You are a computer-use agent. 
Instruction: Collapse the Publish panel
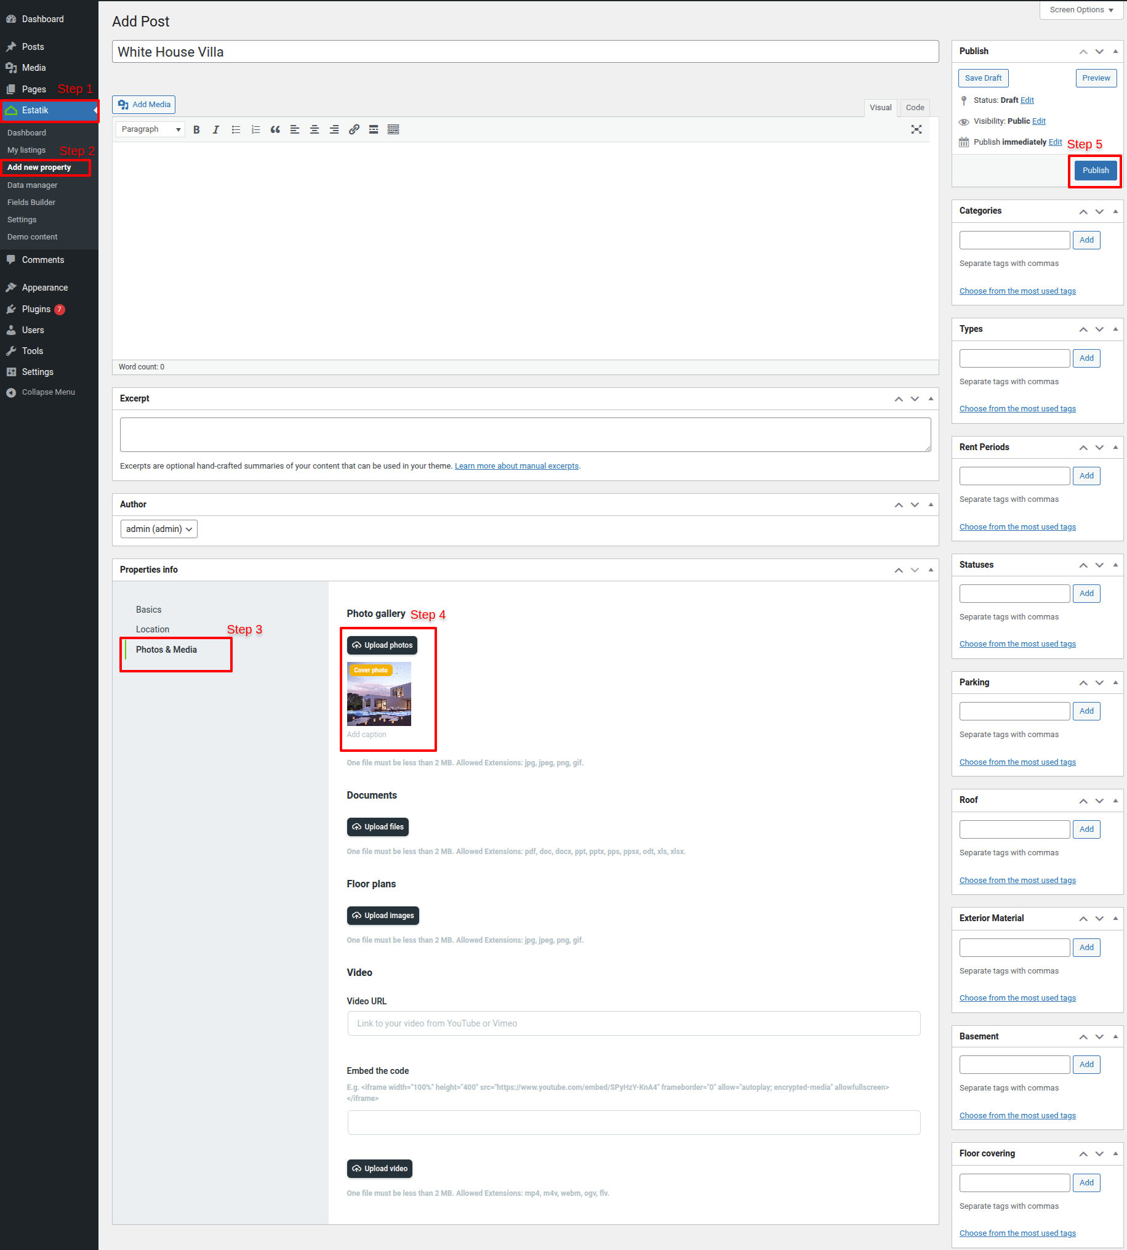click(x=1115, y=51)
